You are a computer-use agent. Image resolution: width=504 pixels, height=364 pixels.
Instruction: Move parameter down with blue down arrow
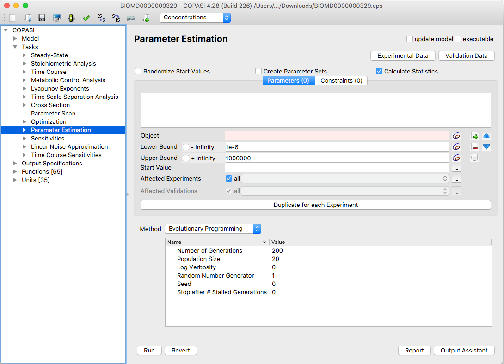pos(486,147)
